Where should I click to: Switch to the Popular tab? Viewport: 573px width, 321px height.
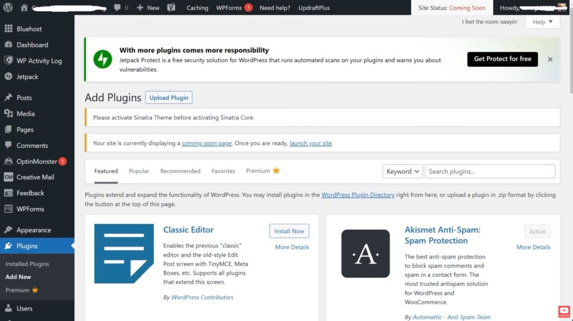tap(139, 171)
